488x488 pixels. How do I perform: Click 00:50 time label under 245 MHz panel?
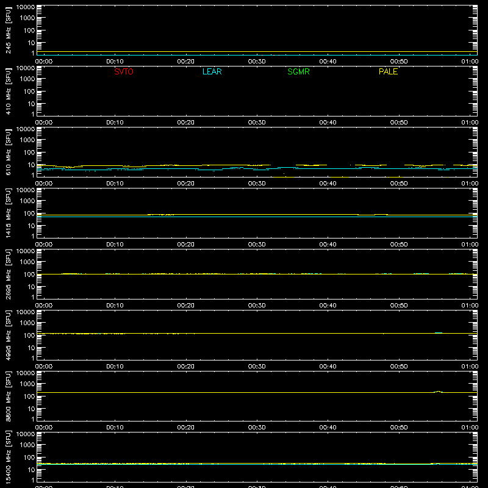pos(399,62)
